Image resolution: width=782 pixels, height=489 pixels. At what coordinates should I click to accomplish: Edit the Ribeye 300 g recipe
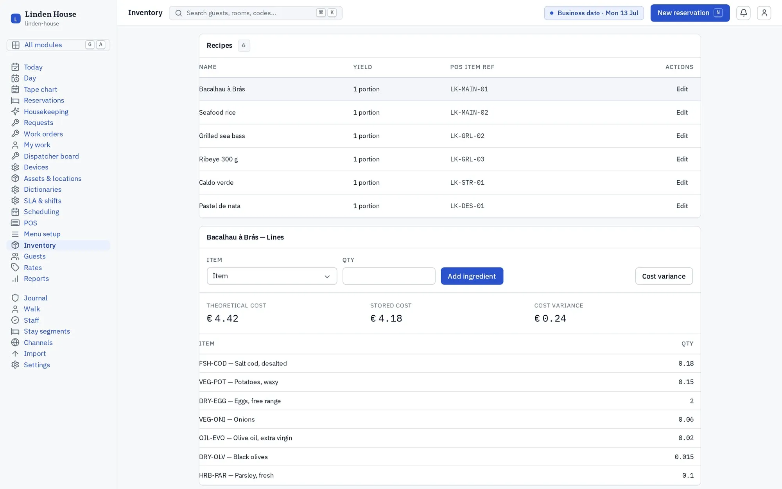(682, 159)
